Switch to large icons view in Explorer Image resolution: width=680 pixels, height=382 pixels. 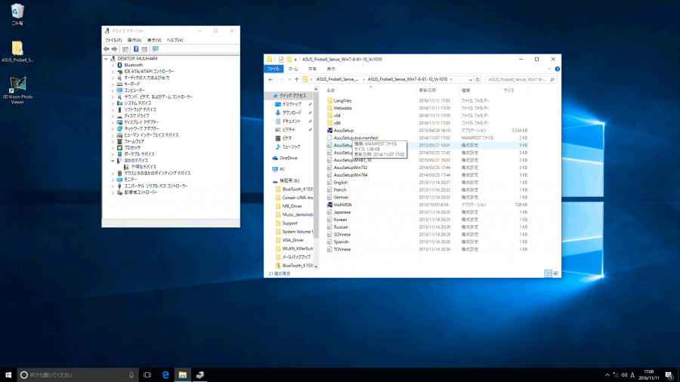[555, 273]
